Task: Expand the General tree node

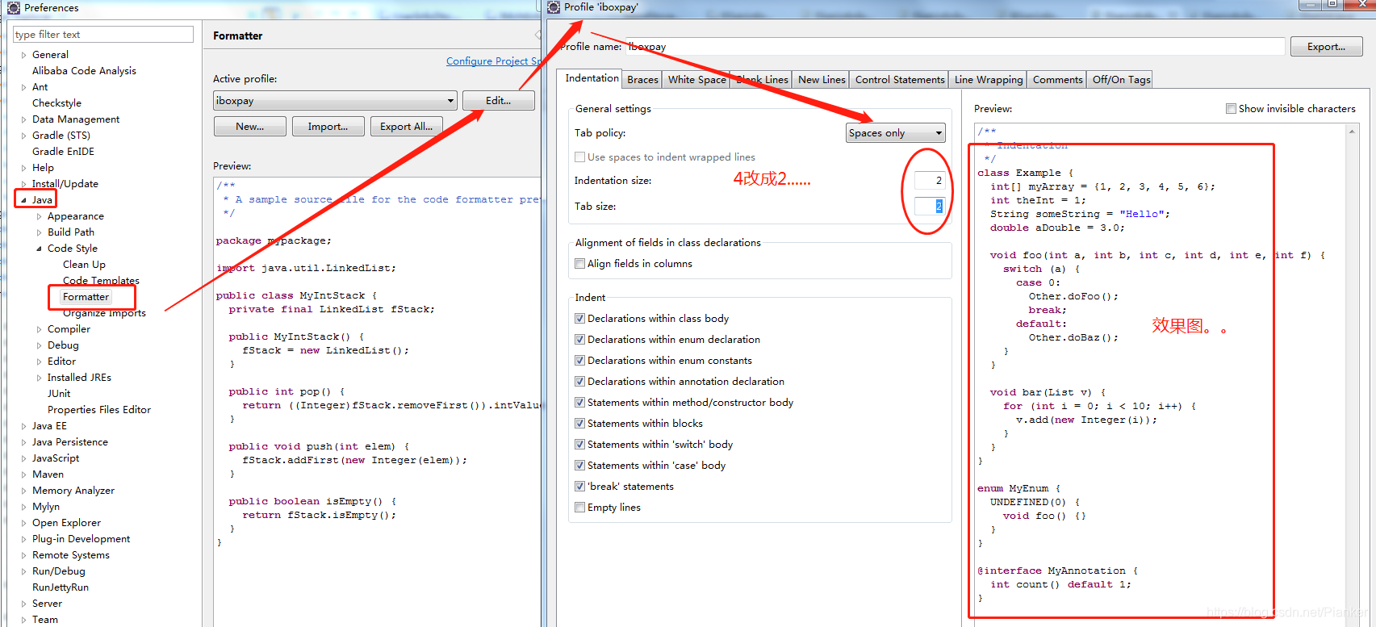Action: pyautogui.click(x=23, y=55)
